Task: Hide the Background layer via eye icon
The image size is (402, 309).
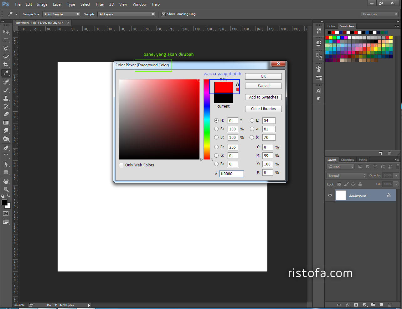Action: pyautogui.click(x=330, y=195)
